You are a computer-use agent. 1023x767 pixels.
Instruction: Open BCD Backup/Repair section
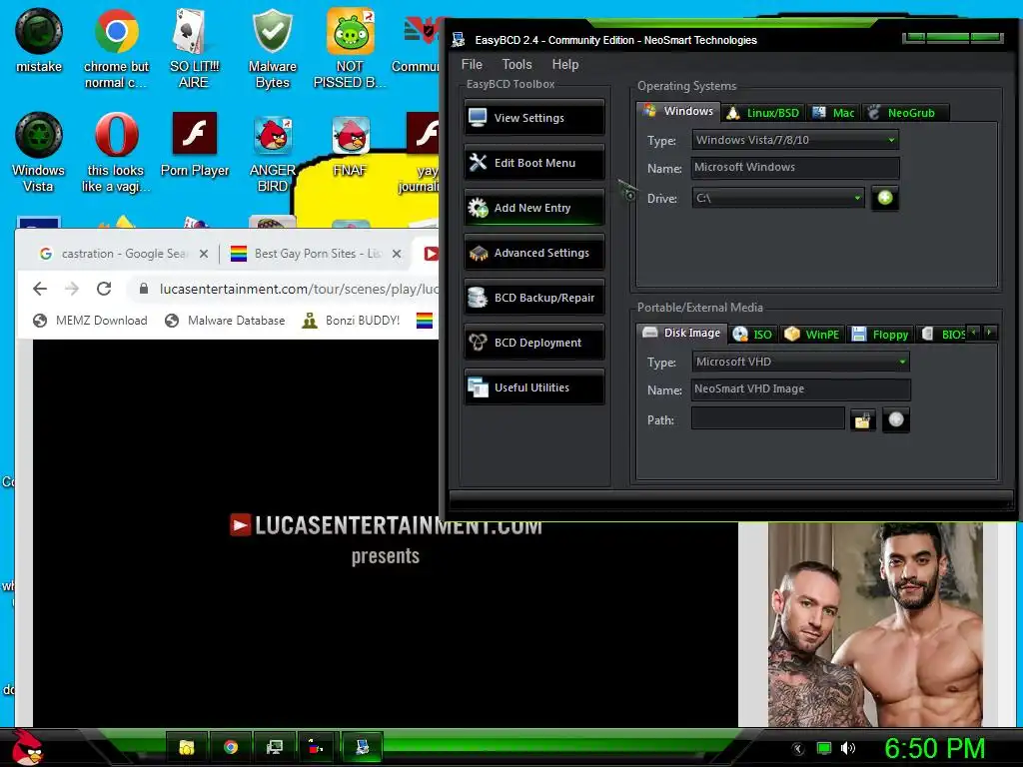click(x=533, y=298)
